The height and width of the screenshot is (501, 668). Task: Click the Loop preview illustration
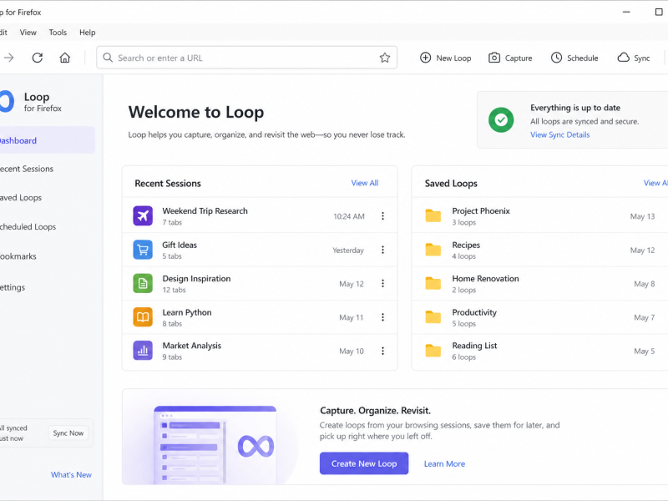pos(215,444)
